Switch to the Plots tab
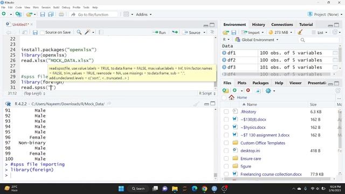 pos(241,83)
